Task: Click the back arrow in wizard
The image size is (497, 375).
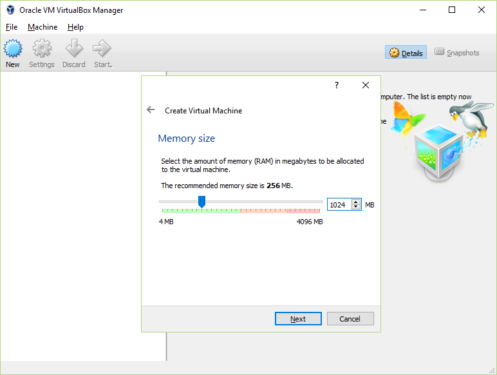Action: click(x=151, y=110)
